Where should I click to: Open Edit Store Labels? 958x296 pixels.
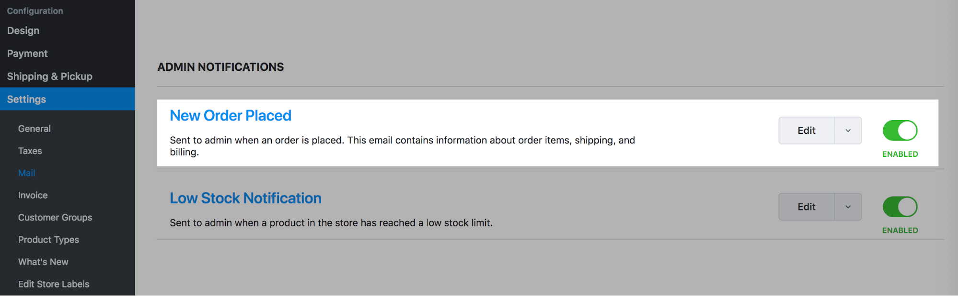54,284
